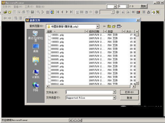
Task: Sort by the 大小 column header
Action: pyautogui.click(x=130, y=31)
